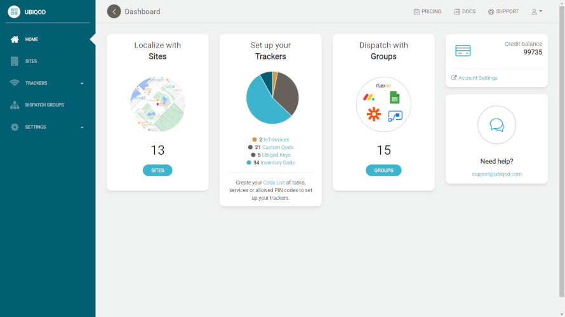This screenshot has height=317, width=565.
Task: Click the Zapier asterisk icon
Action: [x=374, y=114]
